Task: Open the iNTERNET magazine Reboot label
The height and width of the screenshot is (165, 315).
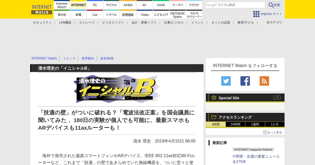Action: pos(253,150)
